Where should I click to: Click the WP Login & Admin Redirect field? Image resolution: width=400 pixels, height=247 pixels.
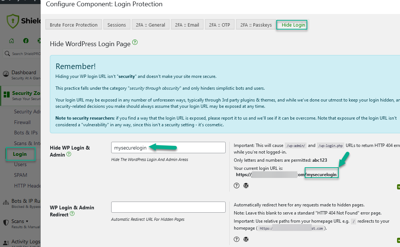(168, 207)
